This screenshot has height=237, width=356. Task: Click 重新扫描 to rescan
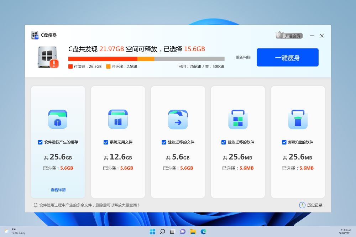pos(243,57)
